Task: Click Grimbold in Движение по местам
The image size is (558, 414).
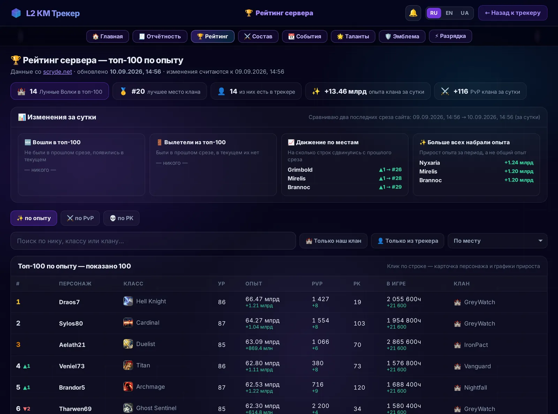Action: [x=300, y=170]
